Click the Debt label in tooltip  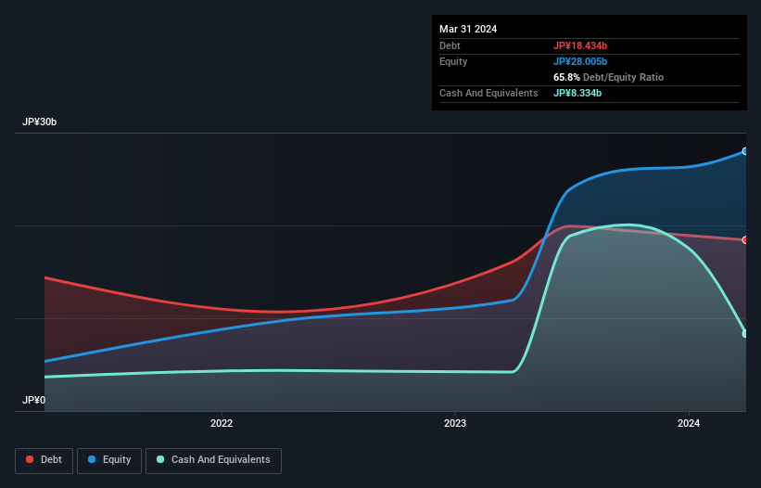pyautogui.click(x=450, y=45)
